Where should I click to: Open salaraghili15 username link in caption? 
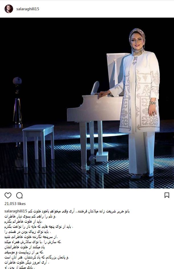pyautogui.click(x=16, y=211)
